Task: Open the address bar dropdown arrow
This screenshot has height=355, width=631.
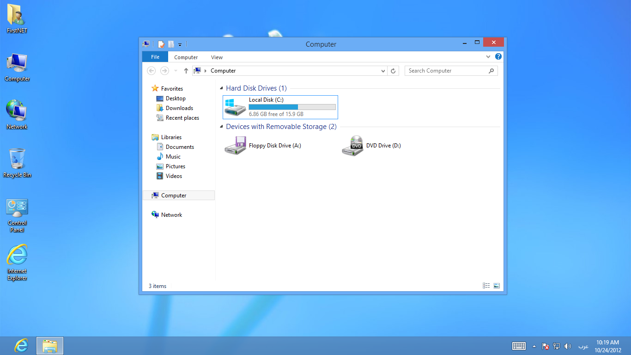Action: coord(382,71)
